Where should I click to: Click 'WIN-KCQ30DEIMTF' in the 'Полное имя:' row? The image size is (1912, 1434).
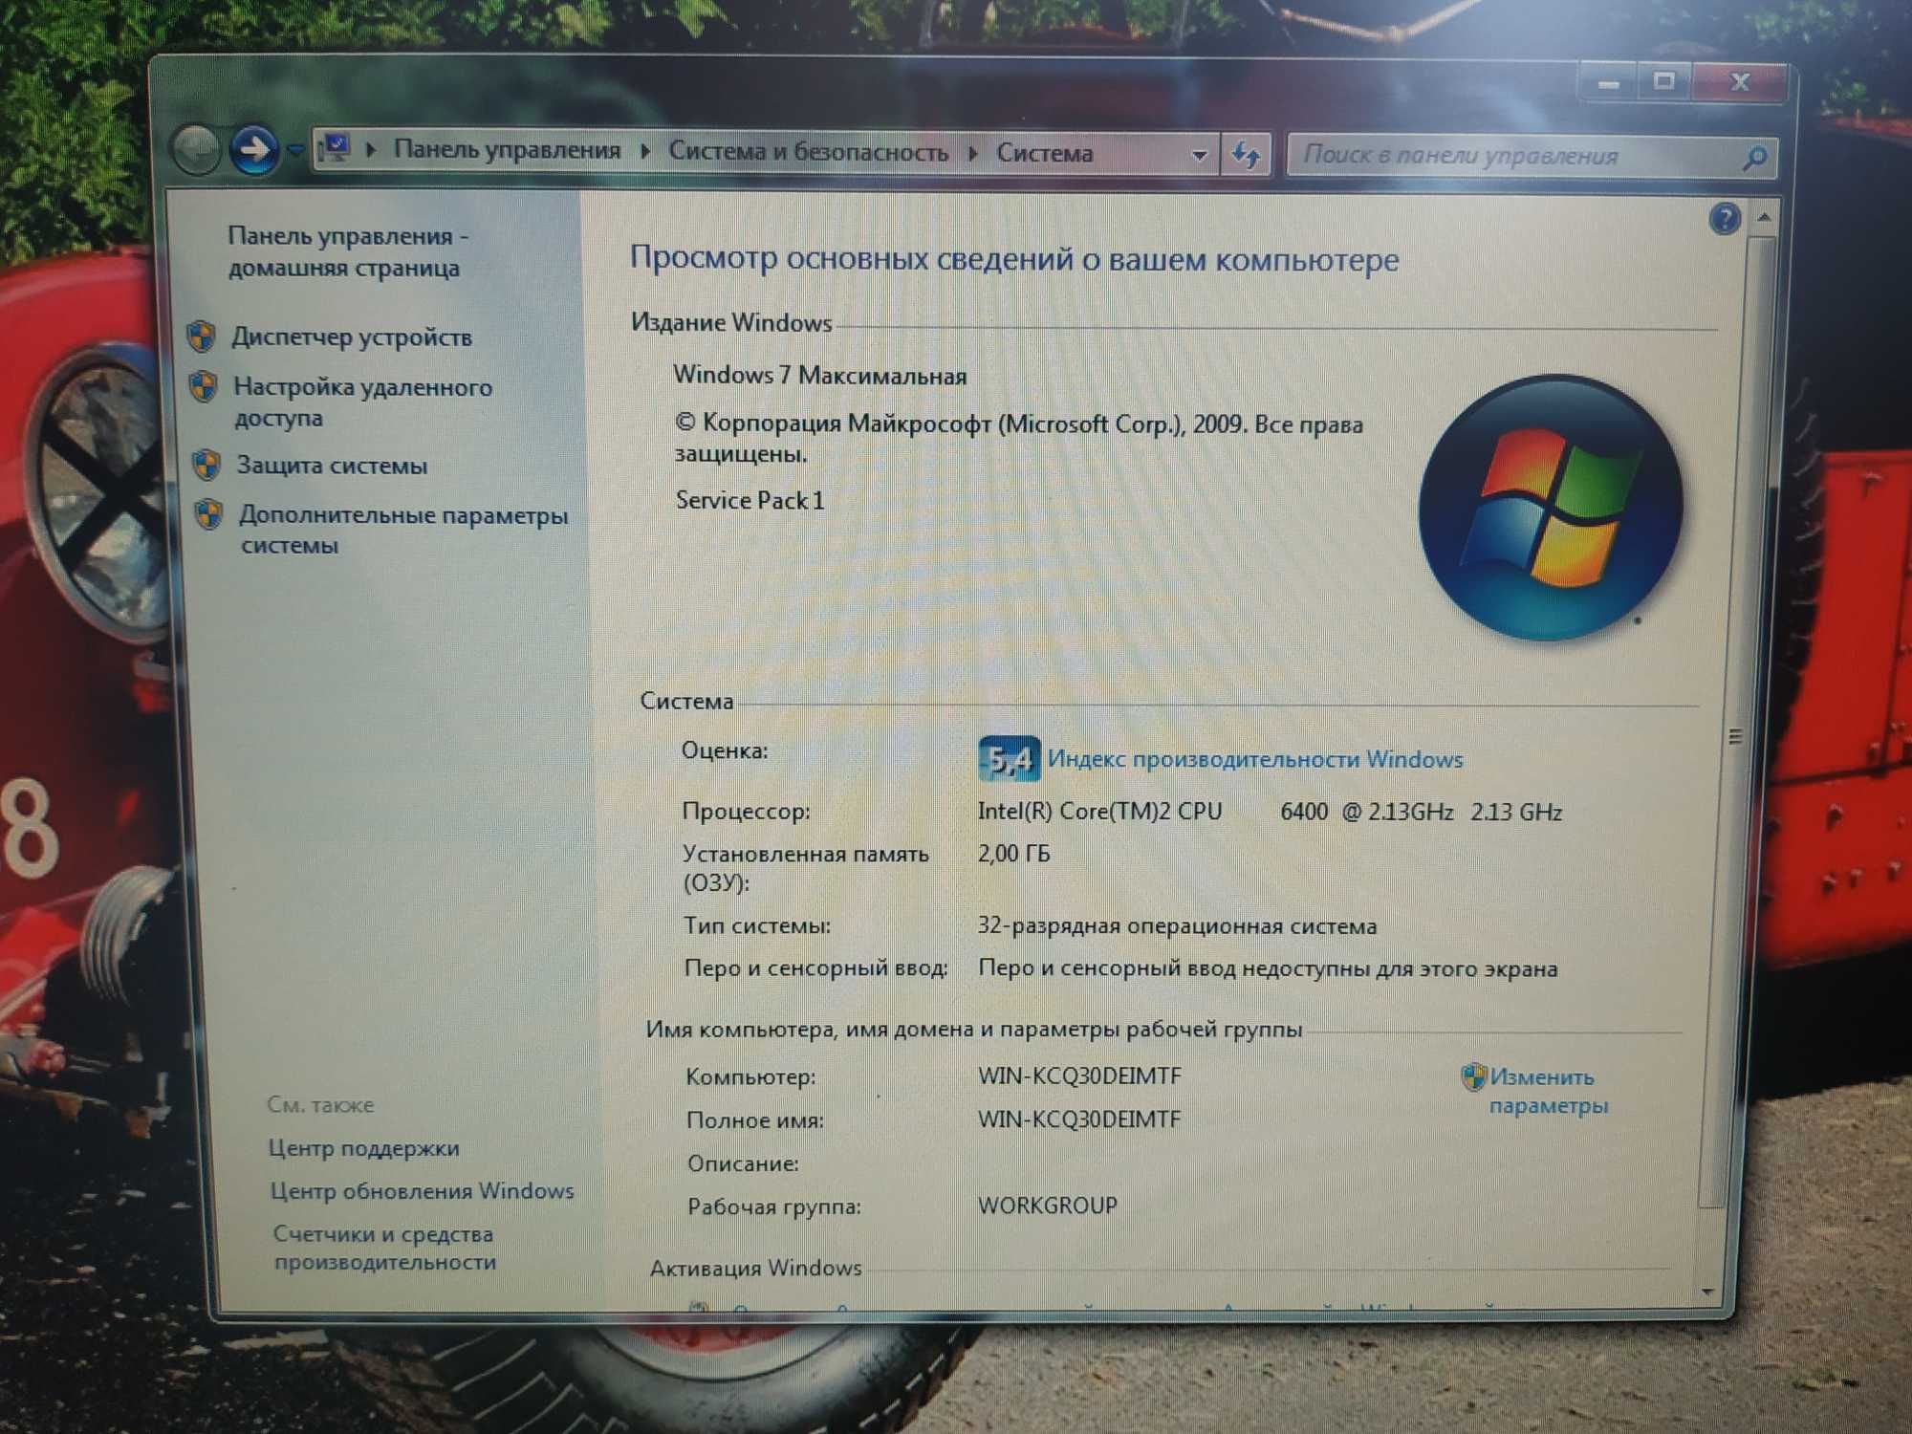click(x=1079, y=1119)
